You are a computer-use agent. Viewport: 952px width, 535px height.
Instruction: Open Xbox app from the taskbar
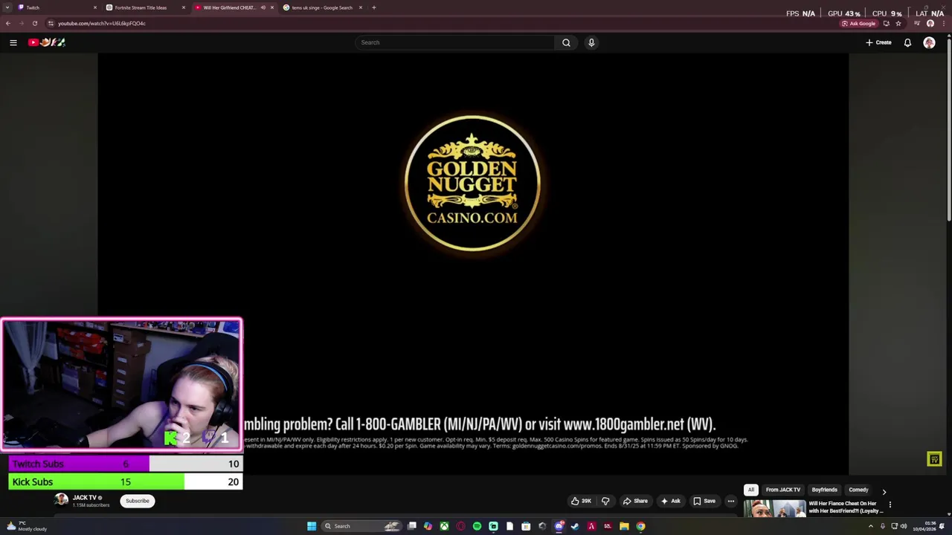pyautogui.click(x=444, y=526)
